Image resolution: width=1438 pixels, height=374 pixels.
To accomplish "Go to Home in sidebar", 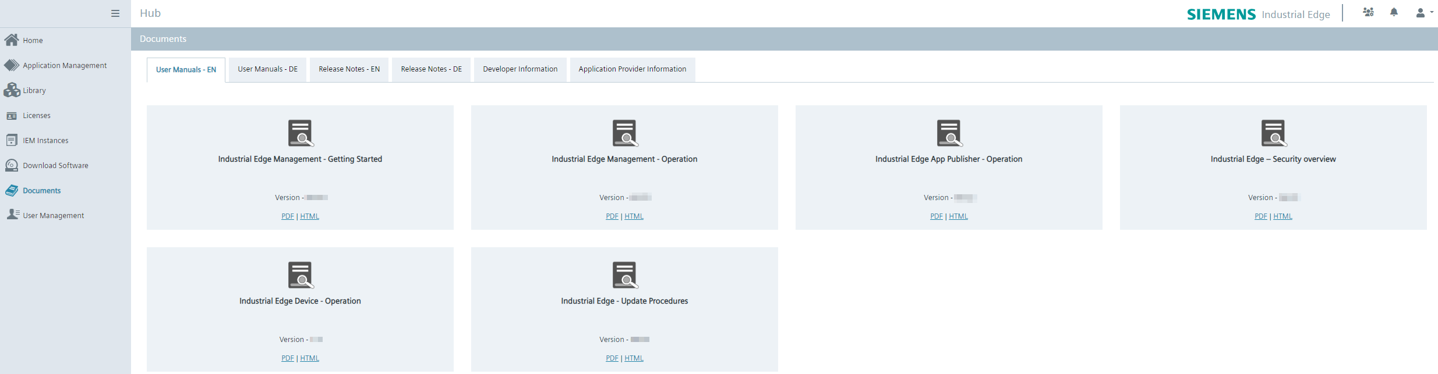I will [x=33, y=41].
